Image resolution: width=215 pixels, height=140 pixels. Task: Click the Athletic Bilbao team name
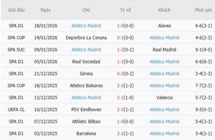(x=86, y=122)
